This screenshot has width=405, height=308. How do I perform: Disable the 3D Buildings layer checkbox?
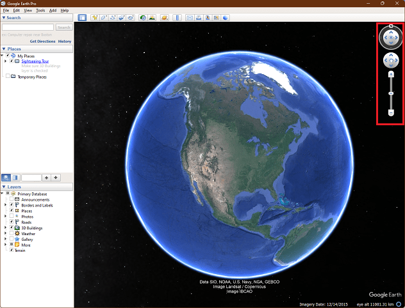pyautogui.click(x=12, y=227)
